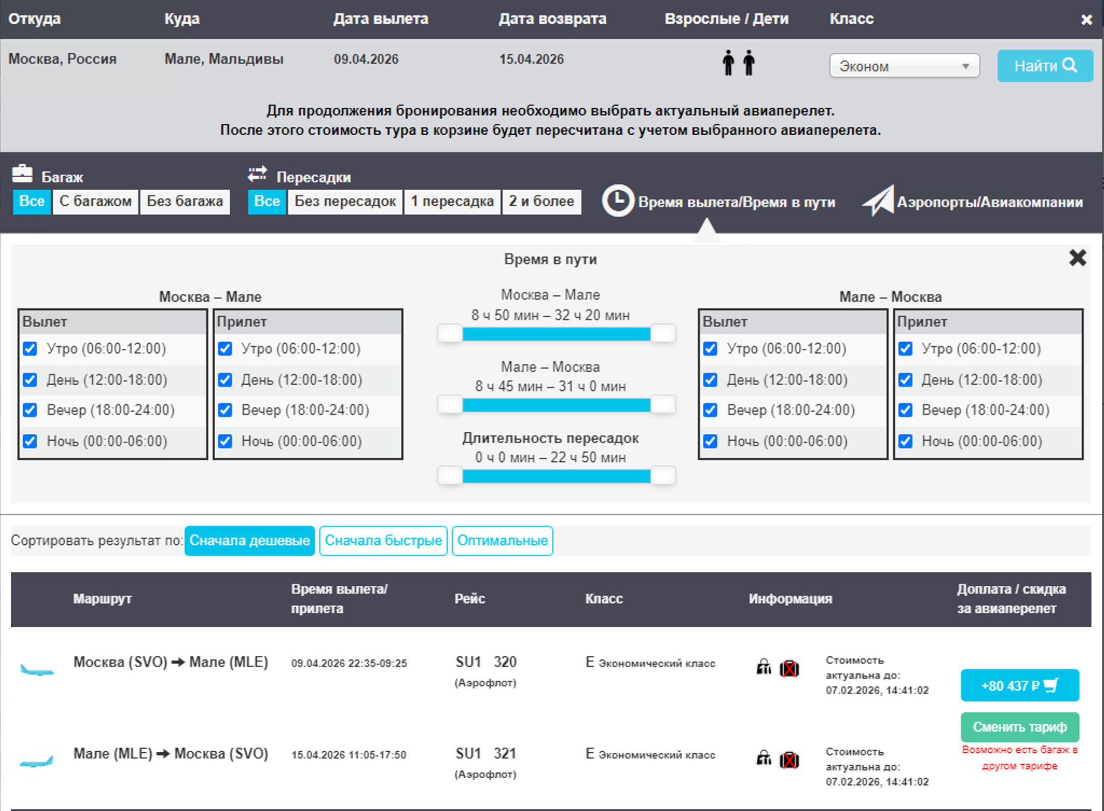Expand Время вылета/Время в пути filter
Screen dimensions: 1104x811
pos(736,202)
